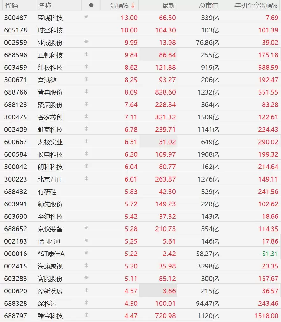Open stock 蓝晓科技 by its name
This screenshot has height=322, width=281.
(x=50, y=18)
